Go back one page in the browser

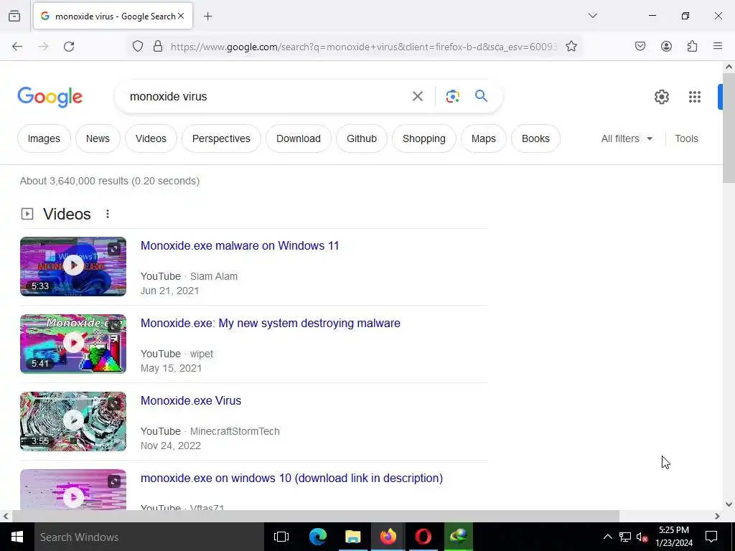(x=17, y=47)
